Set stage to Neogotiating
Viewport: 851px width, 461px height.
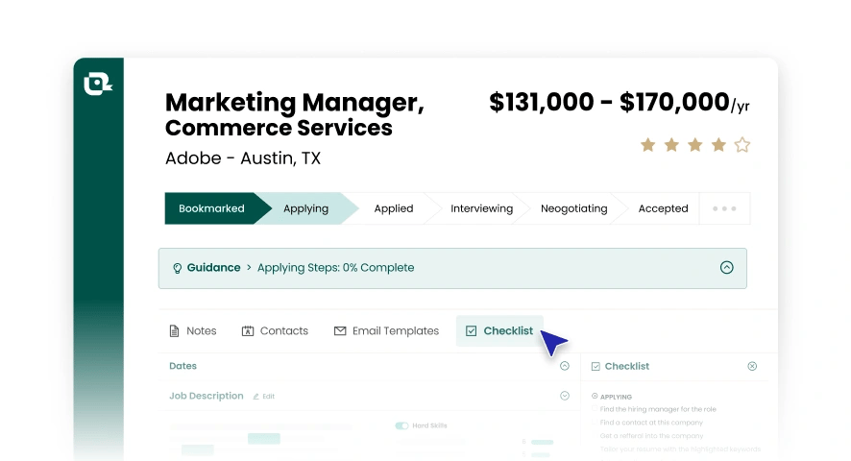[573, 208]
